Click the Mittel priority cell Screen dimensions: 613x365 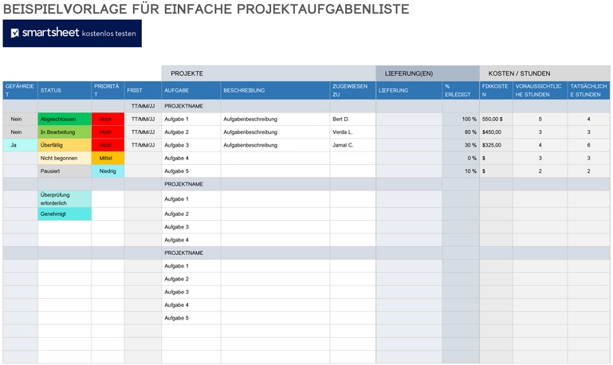coord(108,159)
